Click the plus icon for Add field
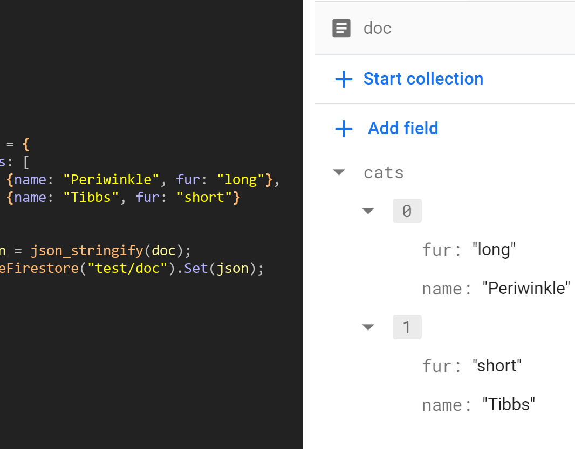 pyautogui.click(x=344, y=129)
